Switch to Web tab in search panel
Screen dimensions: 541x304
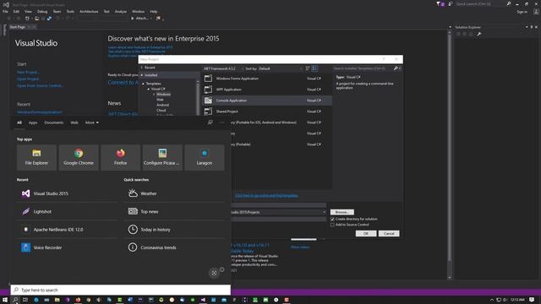pos(74,122)
